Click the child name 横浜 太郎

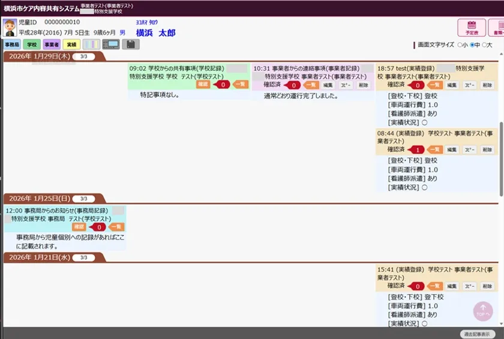pos(155,33)
